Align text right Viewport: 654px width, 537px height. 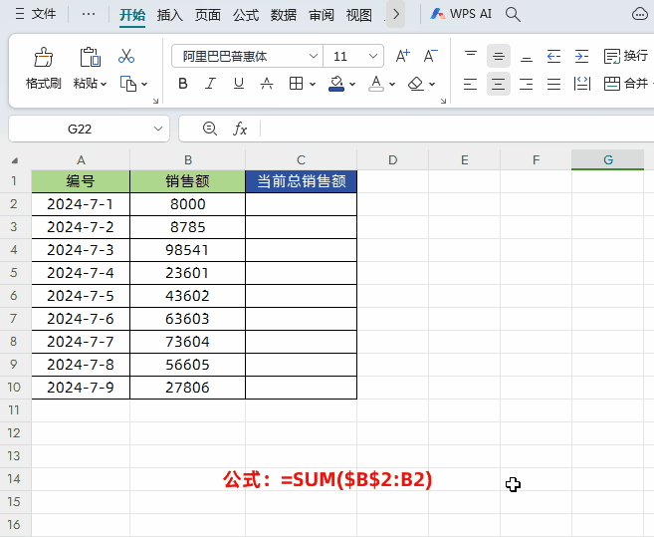click(x=527, y=84)
